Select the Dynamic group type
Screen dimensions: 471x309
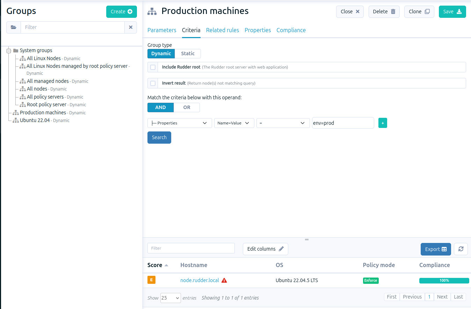[161, 53]
